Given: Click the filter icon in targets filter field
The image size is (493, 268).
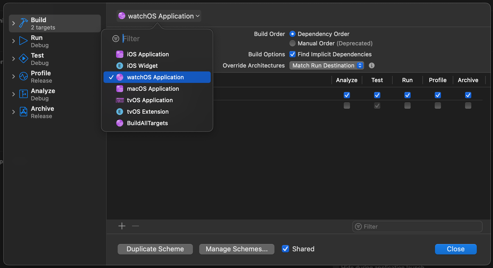Looking at the screenshot, I should (358, 227).
